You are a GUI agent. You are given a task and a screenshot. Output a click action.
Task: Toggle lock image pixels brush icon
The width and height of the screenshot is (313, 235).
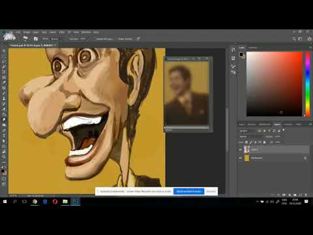click(x=251, y=142)
